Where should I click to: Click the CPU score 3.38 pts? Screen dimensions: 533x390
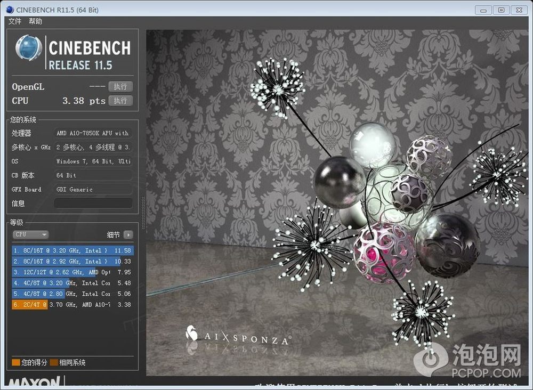pos(84,101)
